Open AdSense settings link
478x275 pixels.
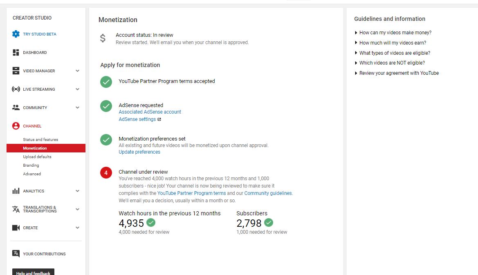[137, 119]
